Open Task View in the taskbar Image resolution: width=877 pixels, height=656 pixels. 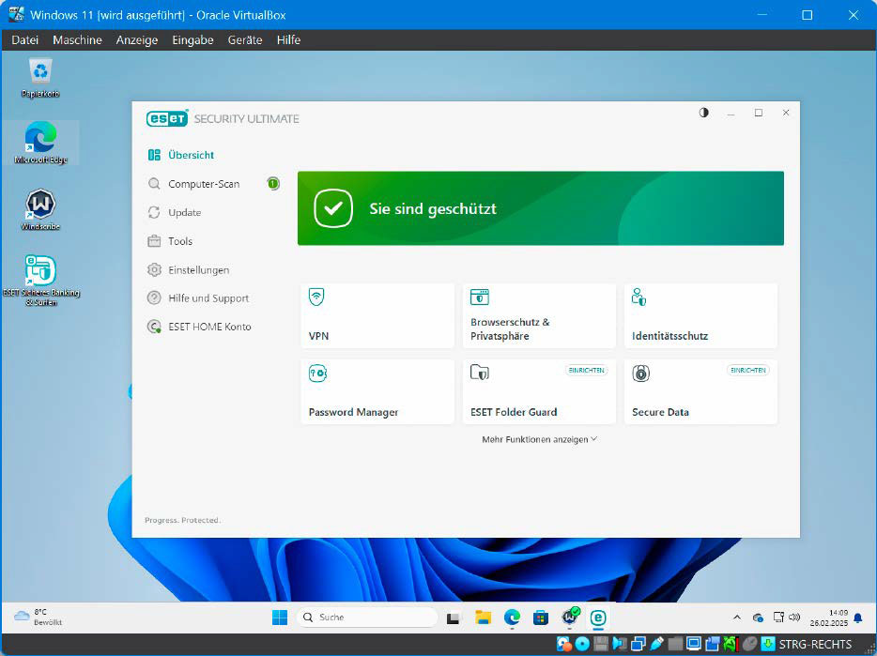(x=453, y=618)
